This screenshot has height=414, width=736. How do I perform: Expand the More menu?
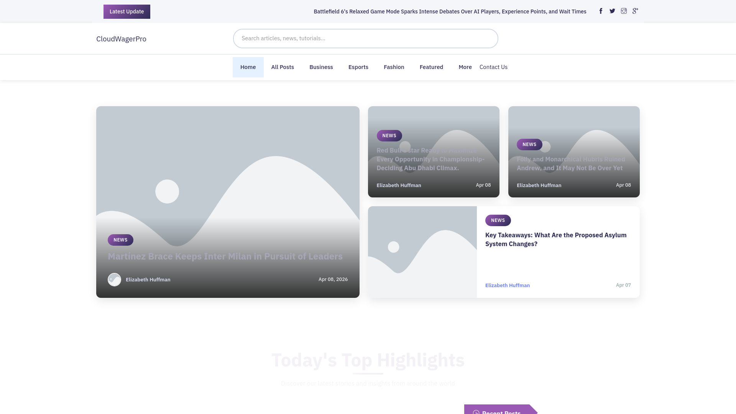(465, 67)
